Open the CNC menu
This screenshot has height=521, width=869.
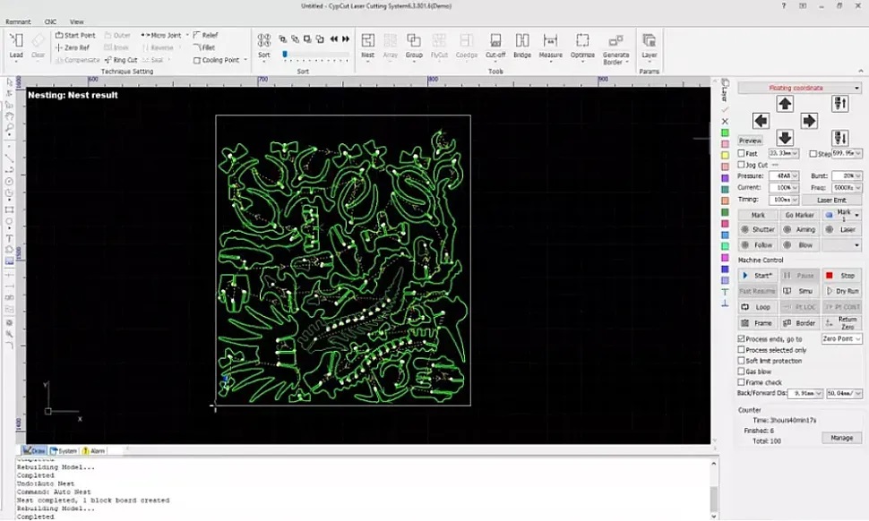pos(50,21)
